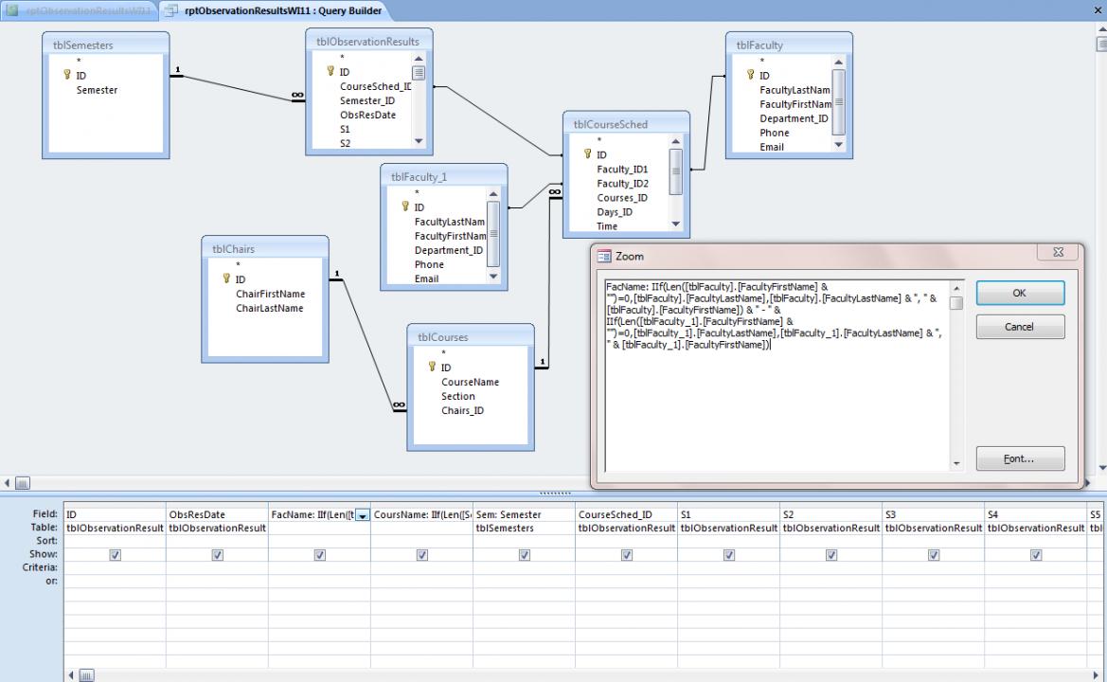Toggle Show checkbox for S1 column
This screenshot has width=1107, height=682.
[729, 555]
